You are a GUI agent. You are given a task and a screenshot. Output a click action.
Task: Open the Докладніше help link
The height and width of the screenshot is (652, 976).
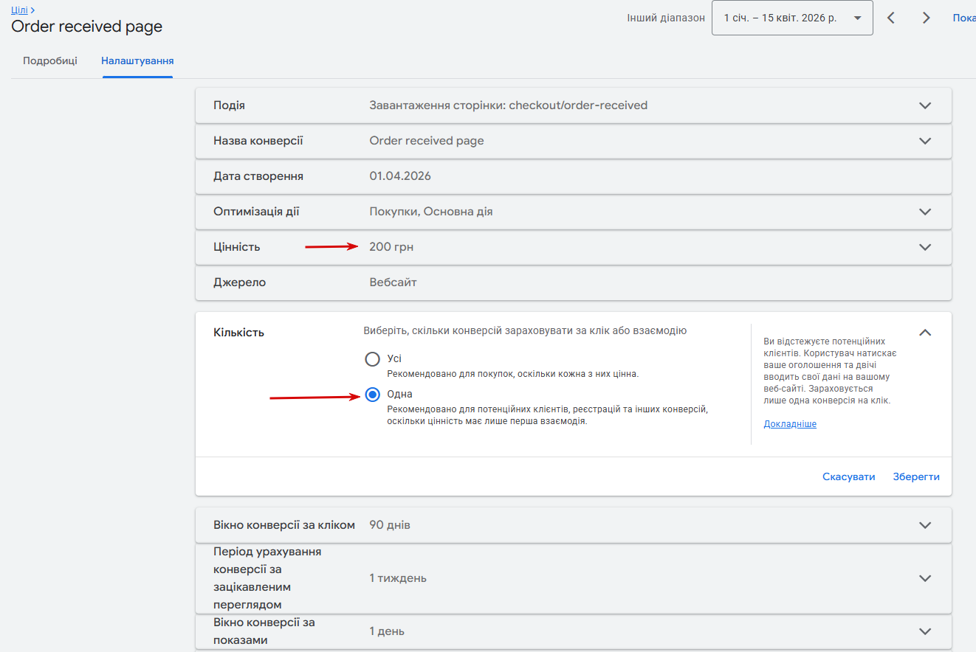[790, 424]
